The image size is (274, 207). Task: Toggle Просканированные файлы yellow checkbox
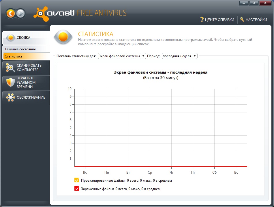coord(77,180)
